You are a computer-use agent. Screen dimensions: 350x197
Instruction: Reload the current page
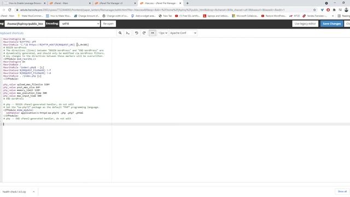pos(10,10)
